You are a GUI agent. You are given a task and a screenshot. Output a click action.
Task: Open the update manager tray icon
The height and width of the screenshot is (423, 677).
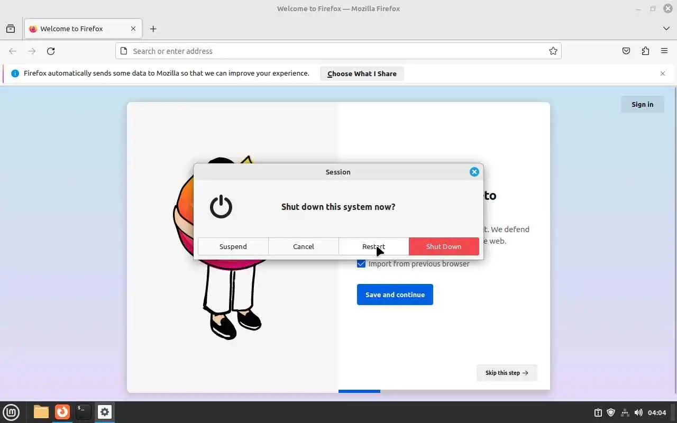pyautogui.click(x=598, y=412)
